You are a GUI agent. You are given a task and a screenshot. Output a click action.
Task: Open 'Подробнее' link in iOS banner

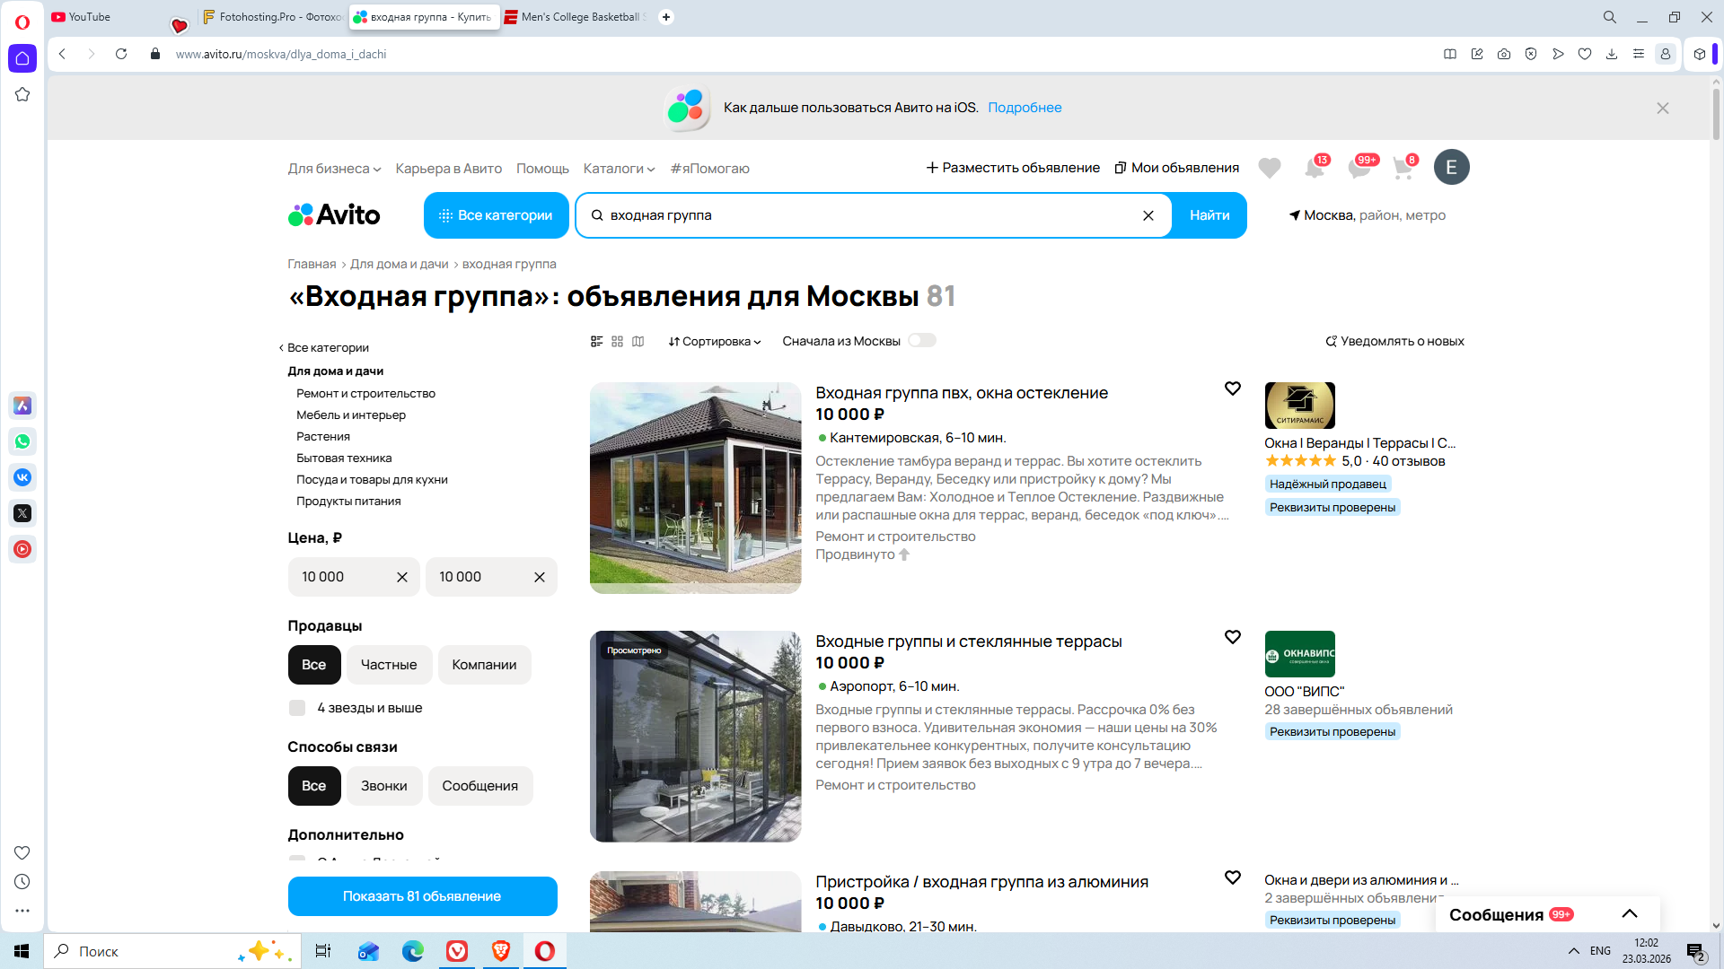click(x=1025, y=108)
